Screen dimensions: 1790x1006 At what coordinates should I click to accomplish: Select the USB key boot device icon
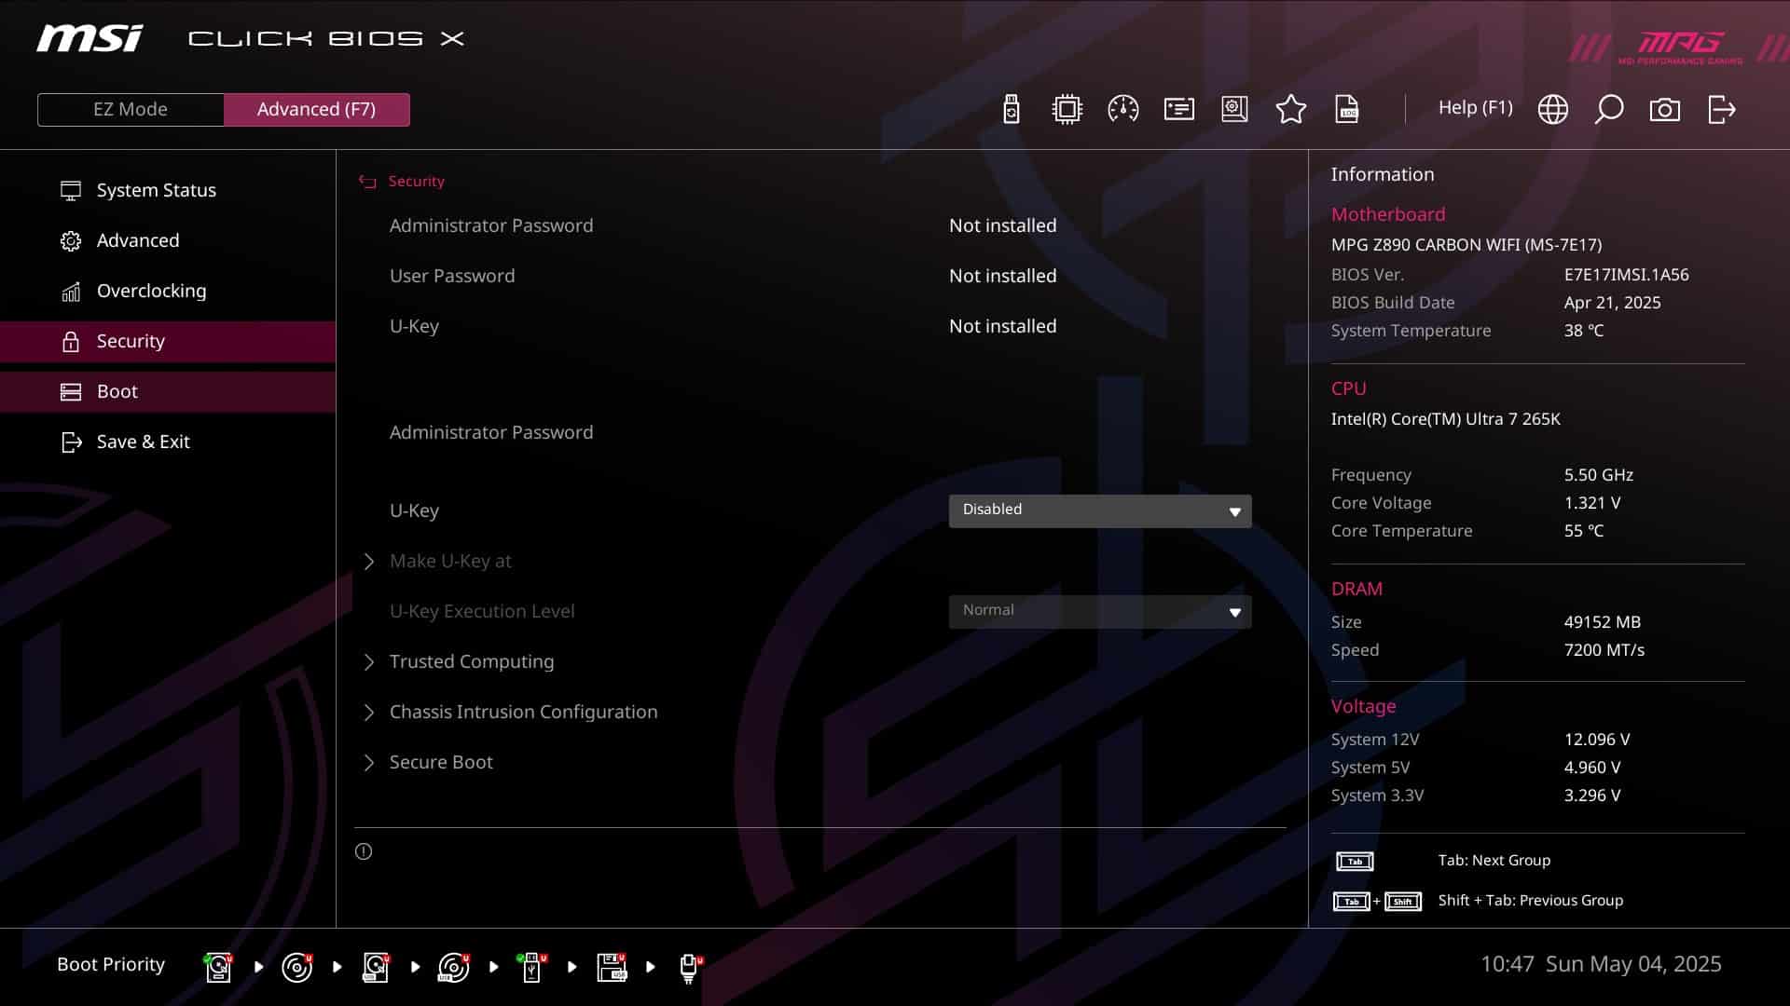point(532,967)
